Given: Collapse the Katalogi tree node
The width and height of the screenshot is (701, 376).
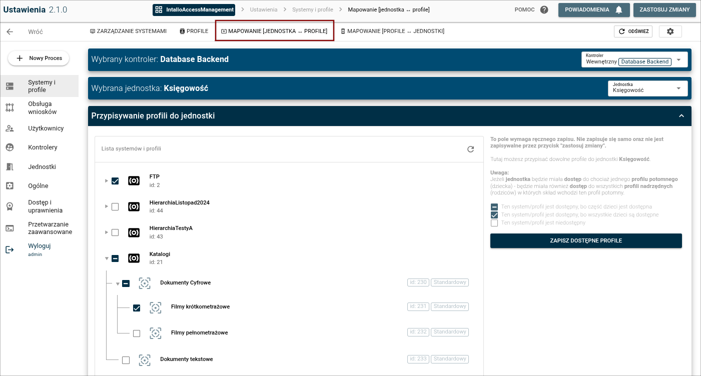Looking at the screenshot, I should (x=107, y=258).
